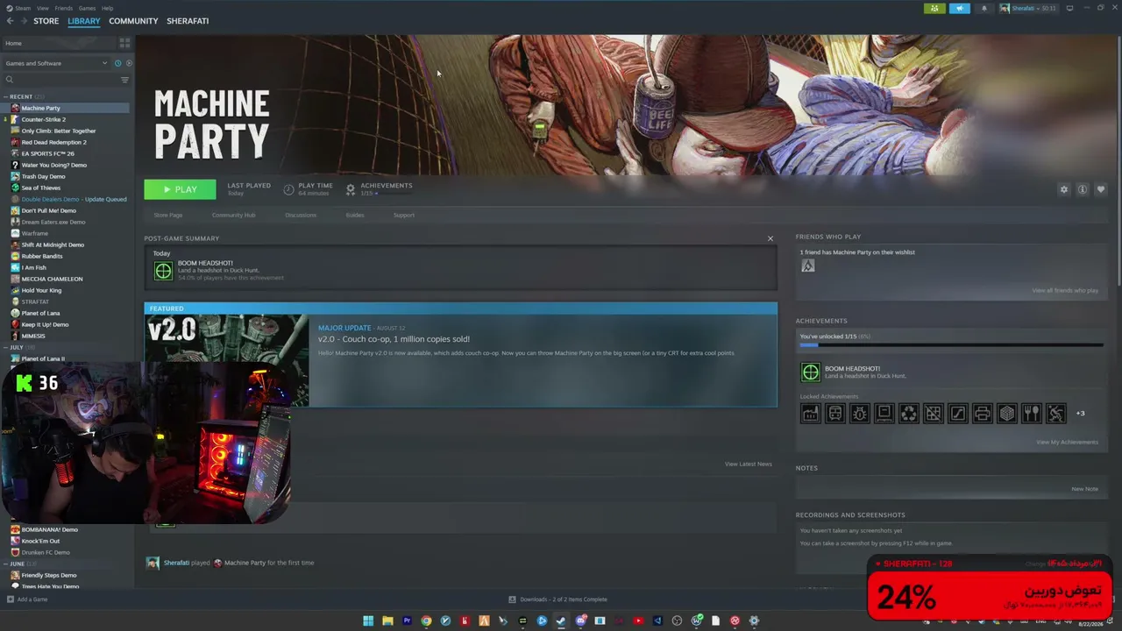The width and height of the screenshot is (1122, 631).
Task: Click the Add a Game plus icon
Action: [11, 599]
